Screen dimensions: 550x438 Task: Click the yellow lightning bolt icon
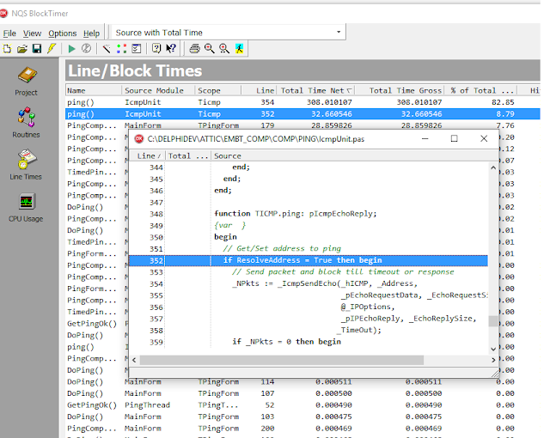tap(52, 48)
